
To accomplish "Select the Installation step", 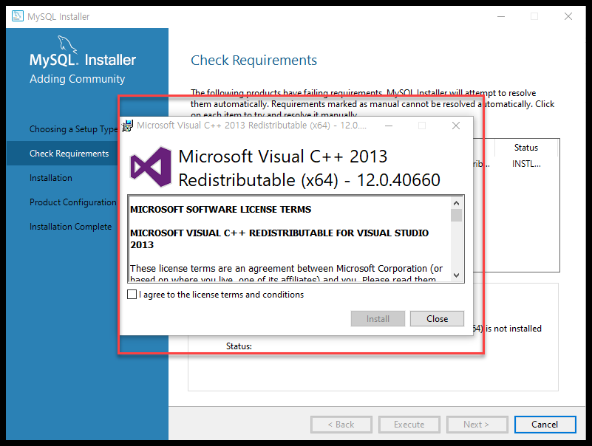I will (50, 178).
